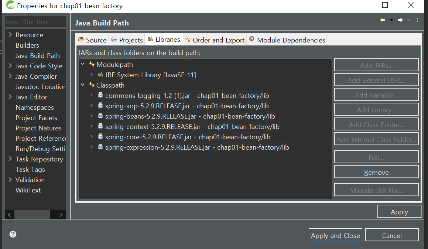Focus the type filter text field
The height and width of the screenshot is (249, 428).
[35, 21]
